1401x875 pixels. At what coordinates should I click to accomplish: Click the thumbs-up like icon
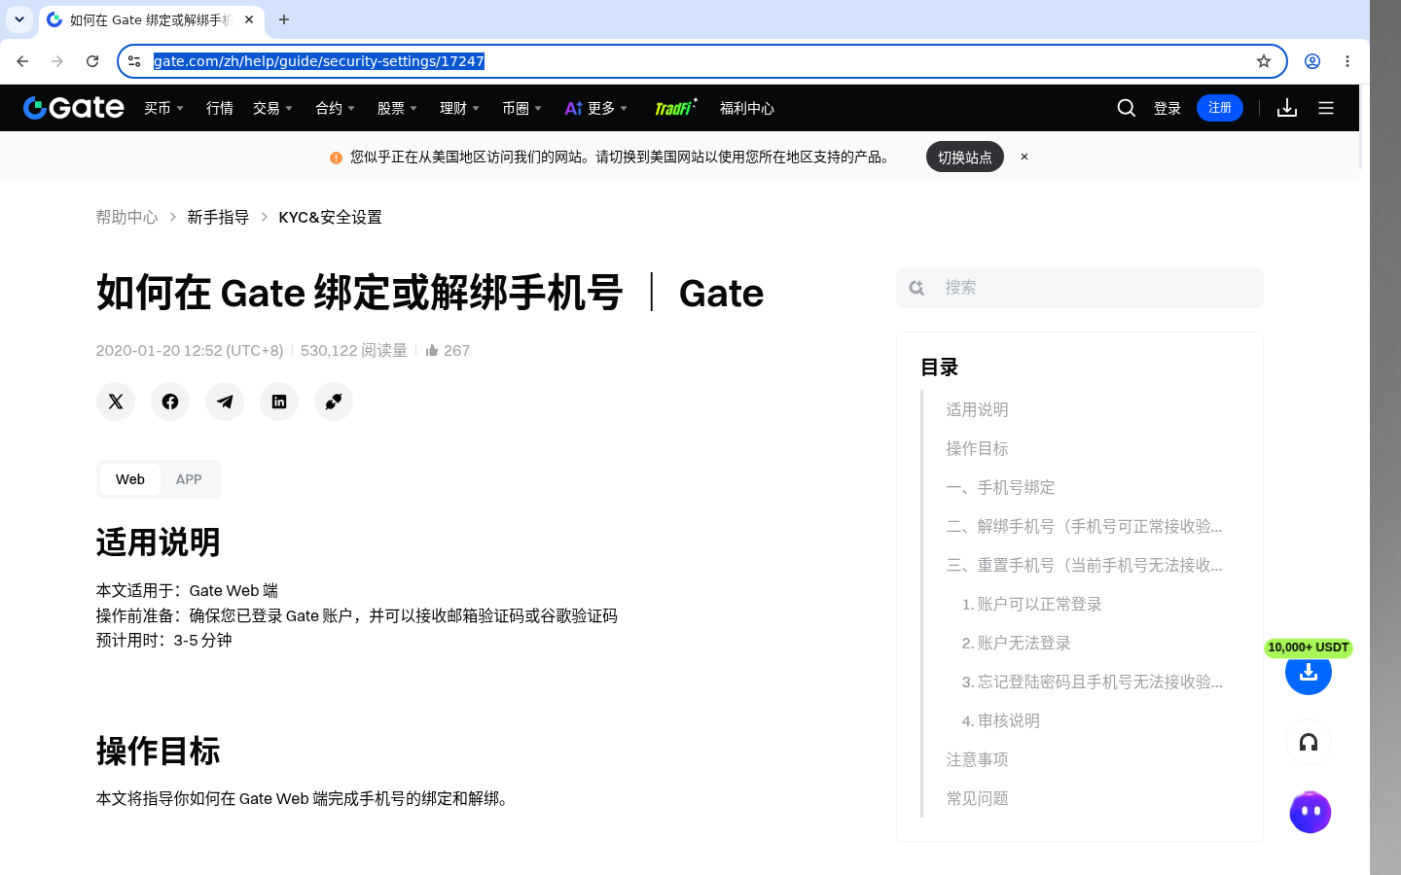432,350
